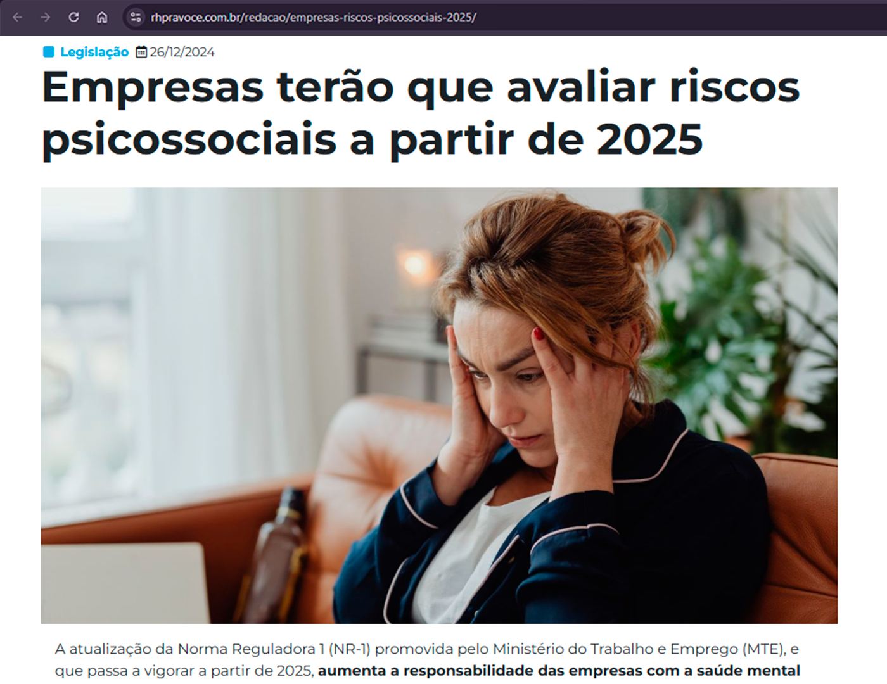Click the blue square icon before Legislação
Viewport: 887px width, 684px height.
49,52
